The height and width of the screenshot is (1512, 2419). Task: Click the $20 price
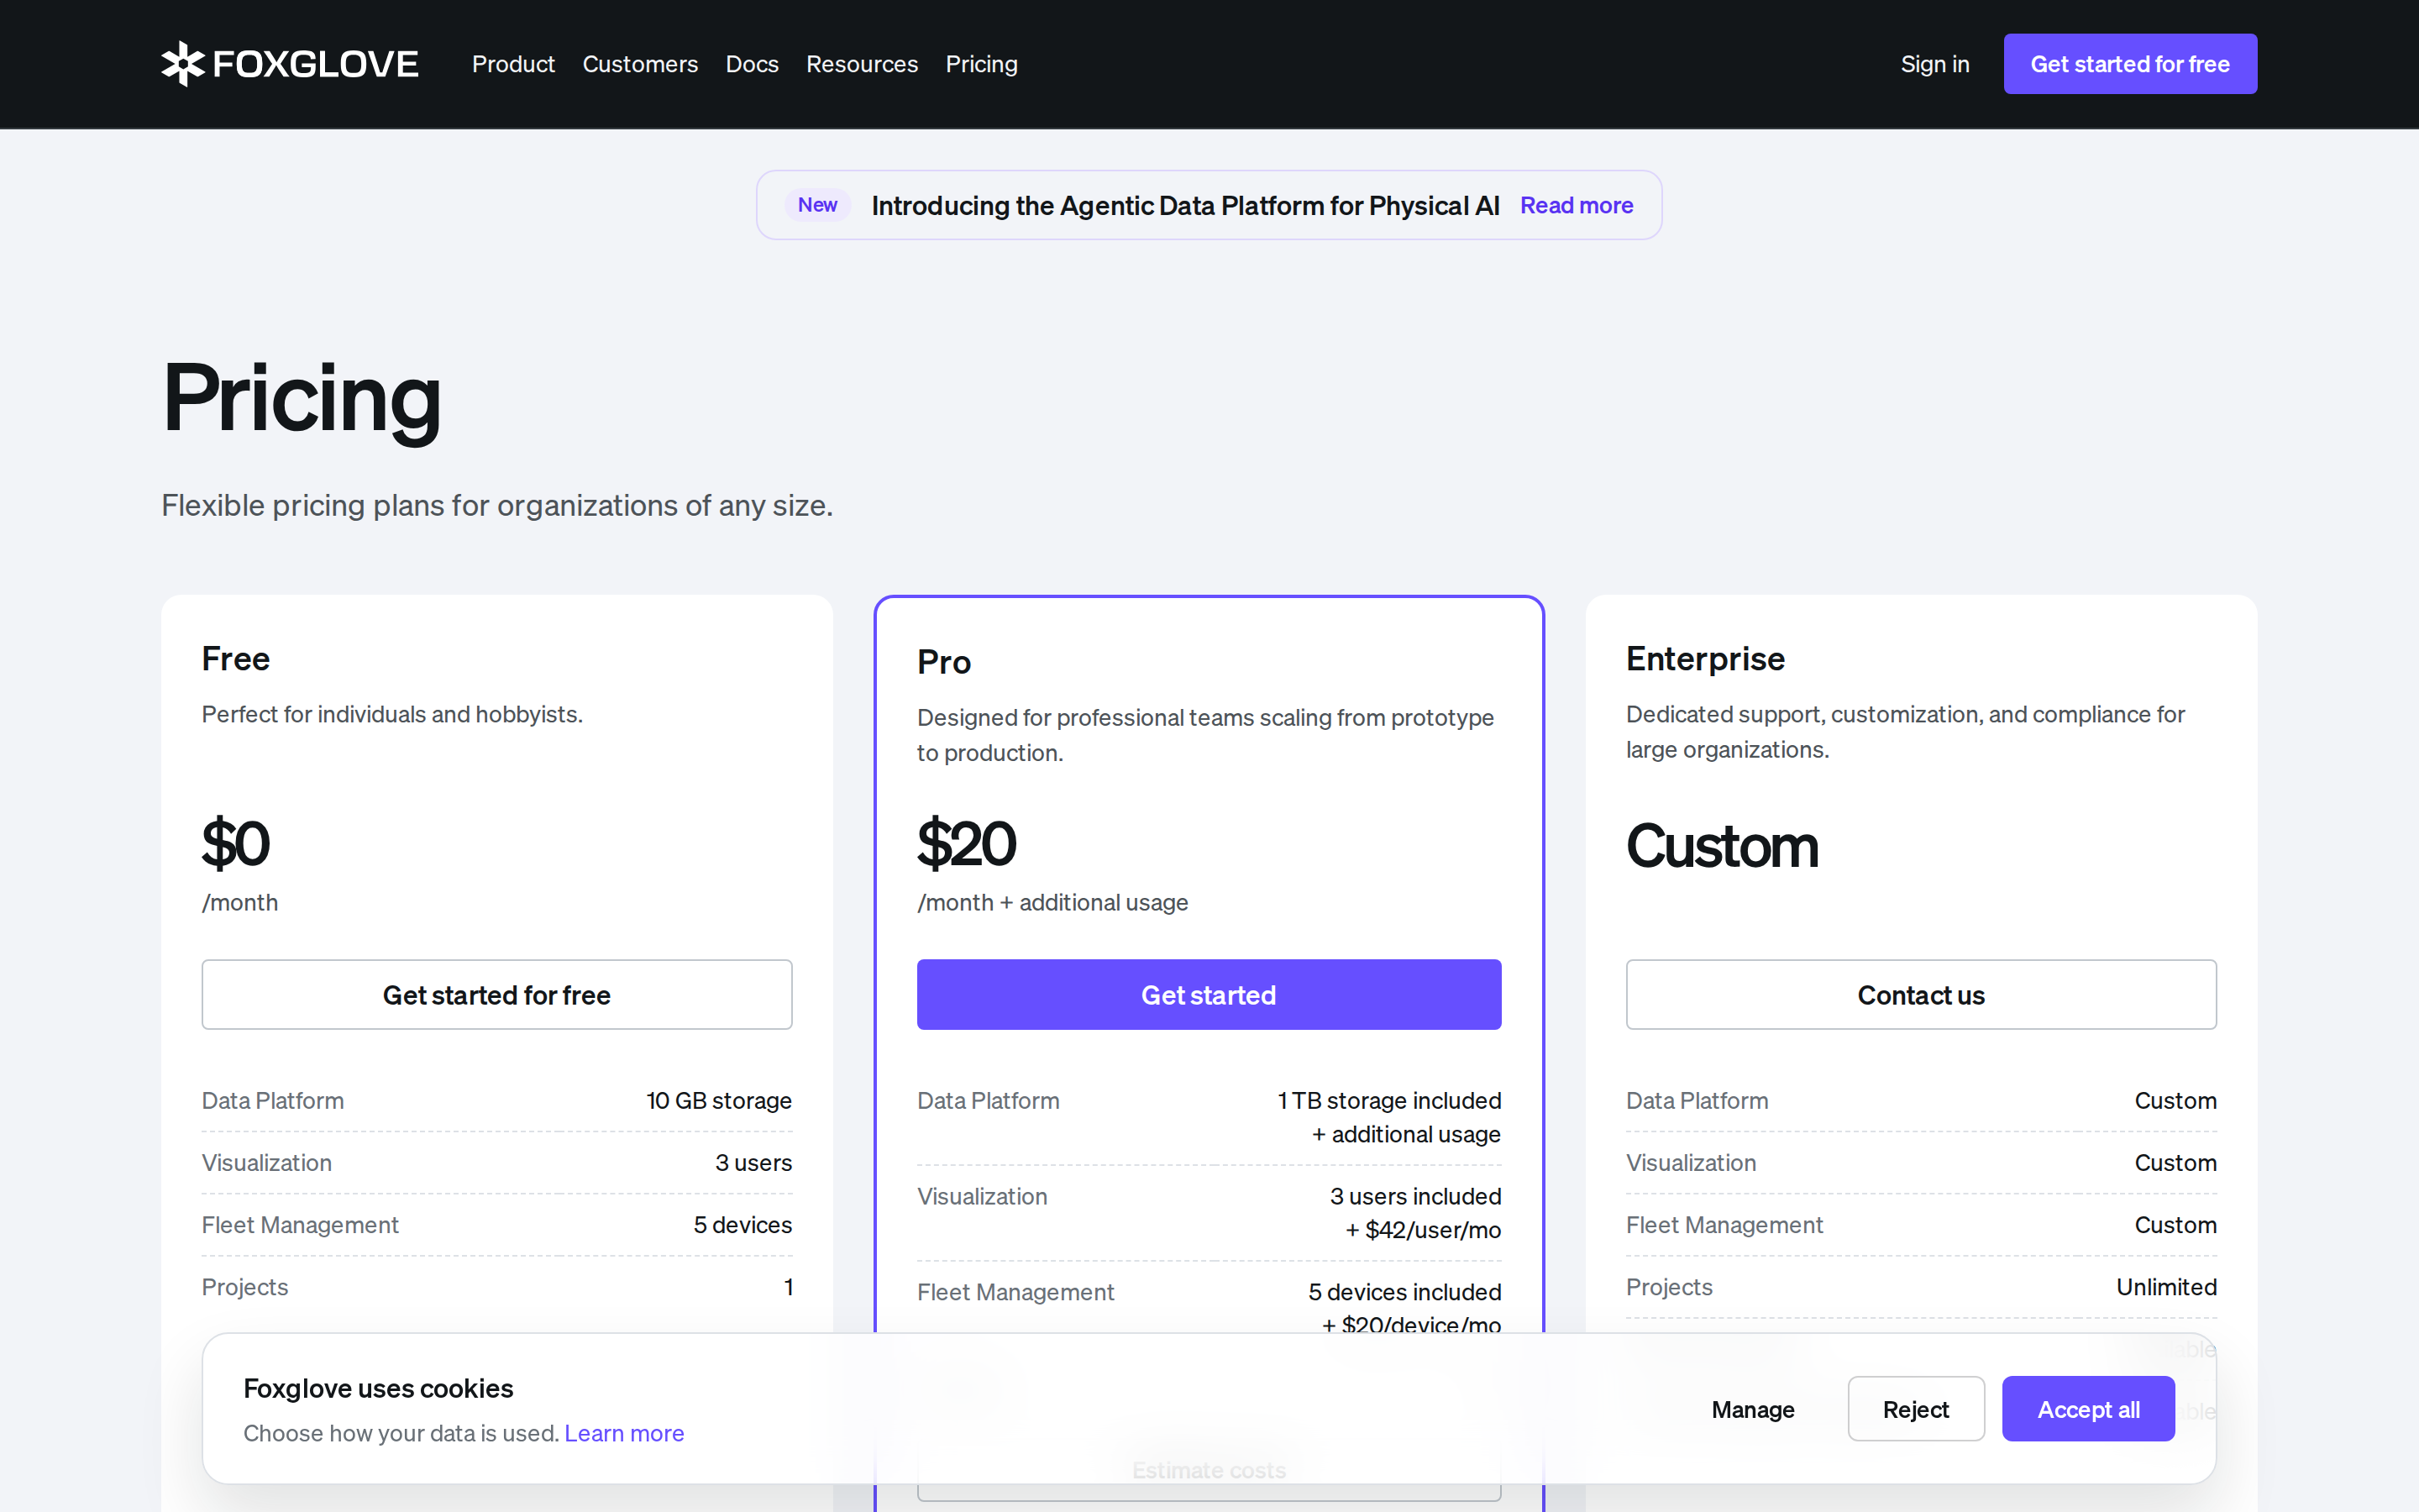click(966, 843)
